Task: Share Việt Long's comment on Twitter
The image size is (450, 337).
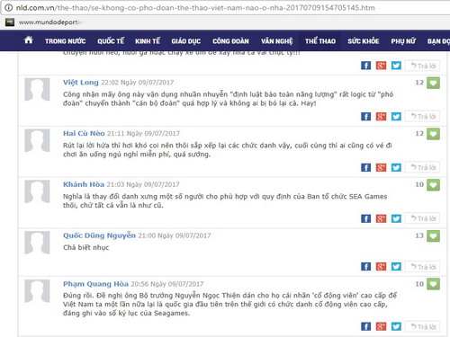Action: 396,116
